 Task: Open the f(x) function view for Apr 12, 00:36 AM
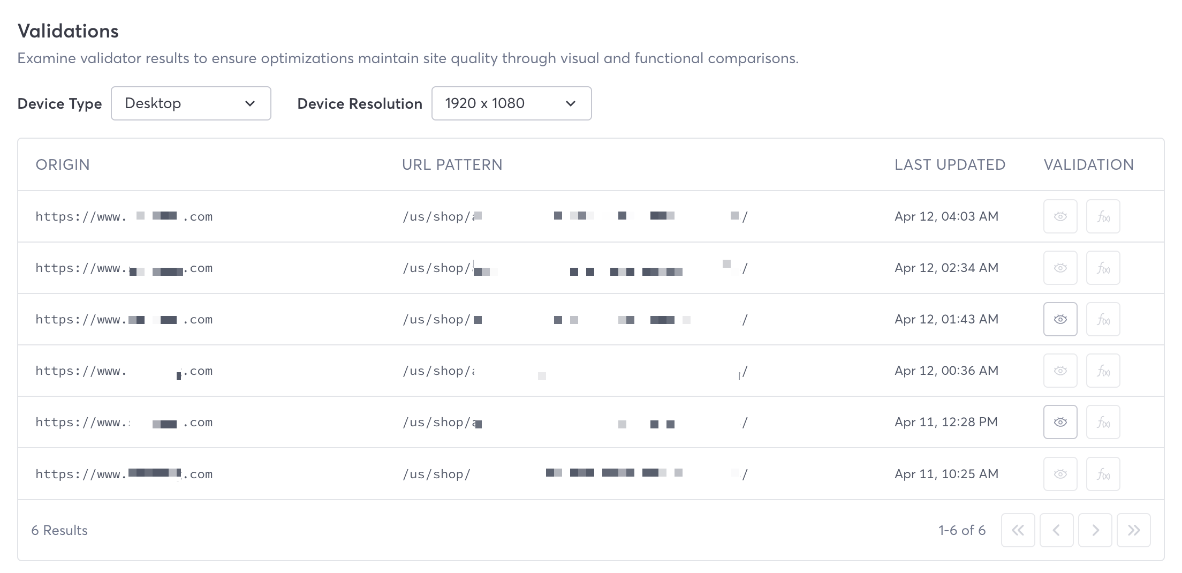click(1103, 370)
